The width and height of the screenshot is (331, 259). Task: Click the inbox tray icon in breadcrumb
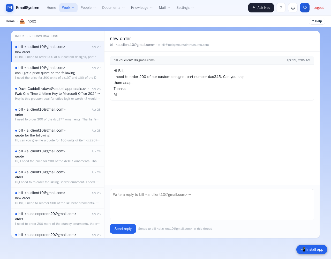pos(22,21)
